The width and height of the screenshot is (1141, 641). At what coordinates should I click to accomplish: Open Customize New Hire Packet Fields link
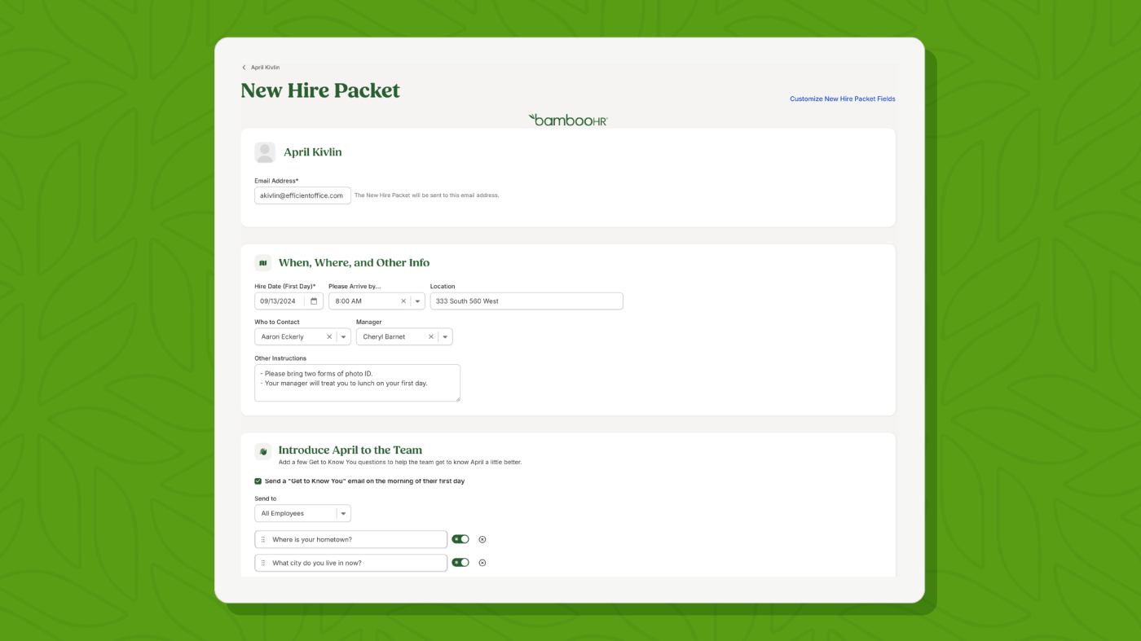pyautogui.click(x=843, y=99)
